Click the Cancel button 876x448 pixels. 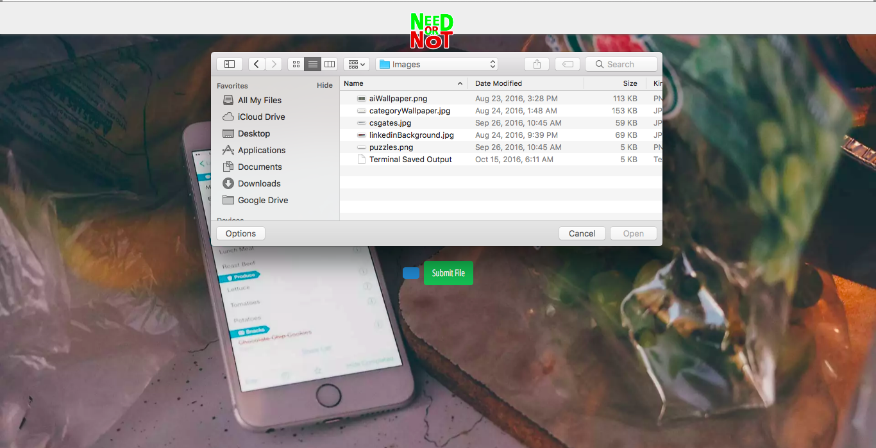click(x=582, y=233)
